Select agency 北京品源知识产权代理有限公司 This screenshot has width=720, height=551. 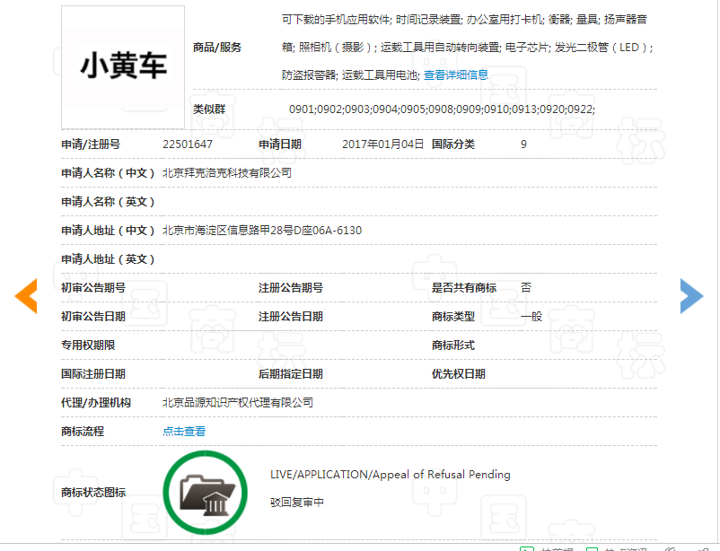pyautogui.click(x=238, y=403)
